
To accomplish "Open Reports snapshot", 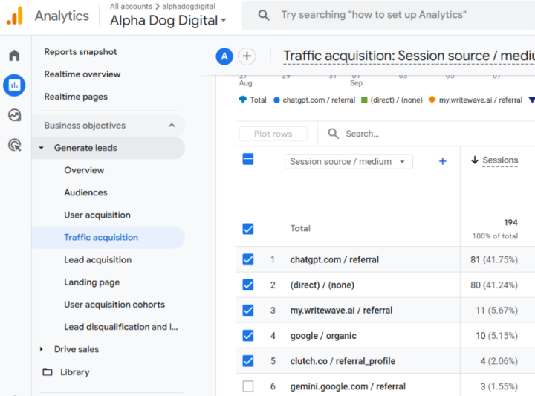I will [80, 52].
